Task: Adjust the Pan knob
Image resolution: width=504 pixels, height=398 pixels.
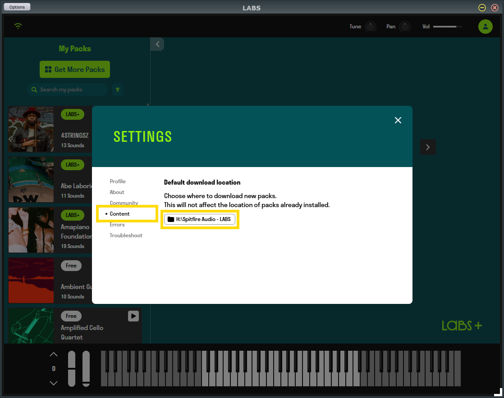Action: click(405, 27)
